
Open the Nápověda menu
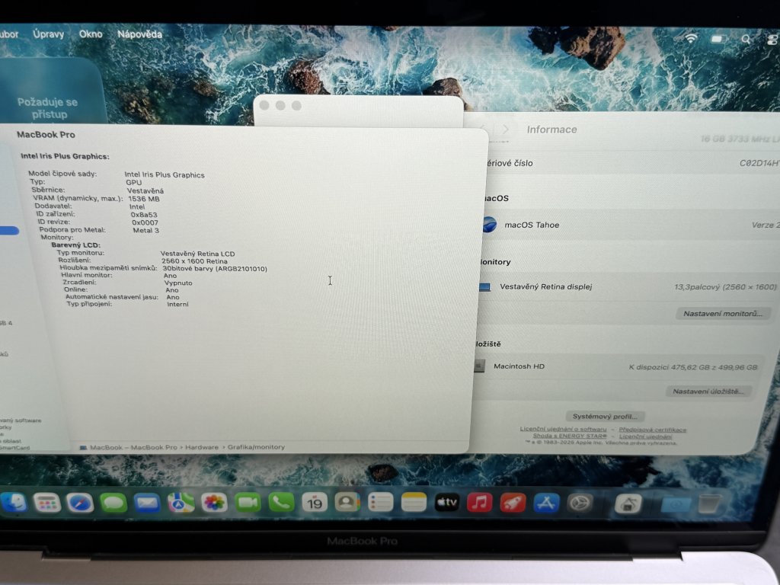139,34
